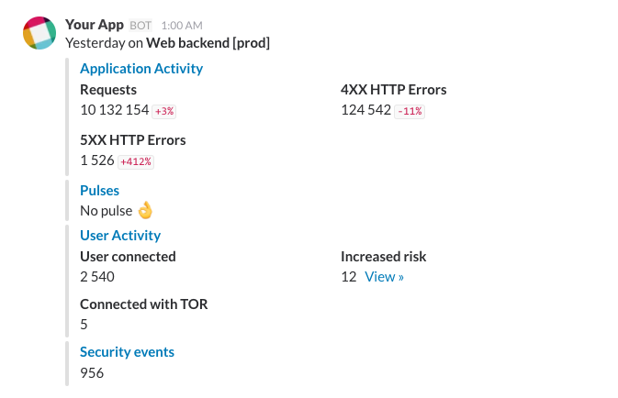The image size is (618, 398).
Task: Click the 1:00 AM timestamp
Action: coord(183,25)
